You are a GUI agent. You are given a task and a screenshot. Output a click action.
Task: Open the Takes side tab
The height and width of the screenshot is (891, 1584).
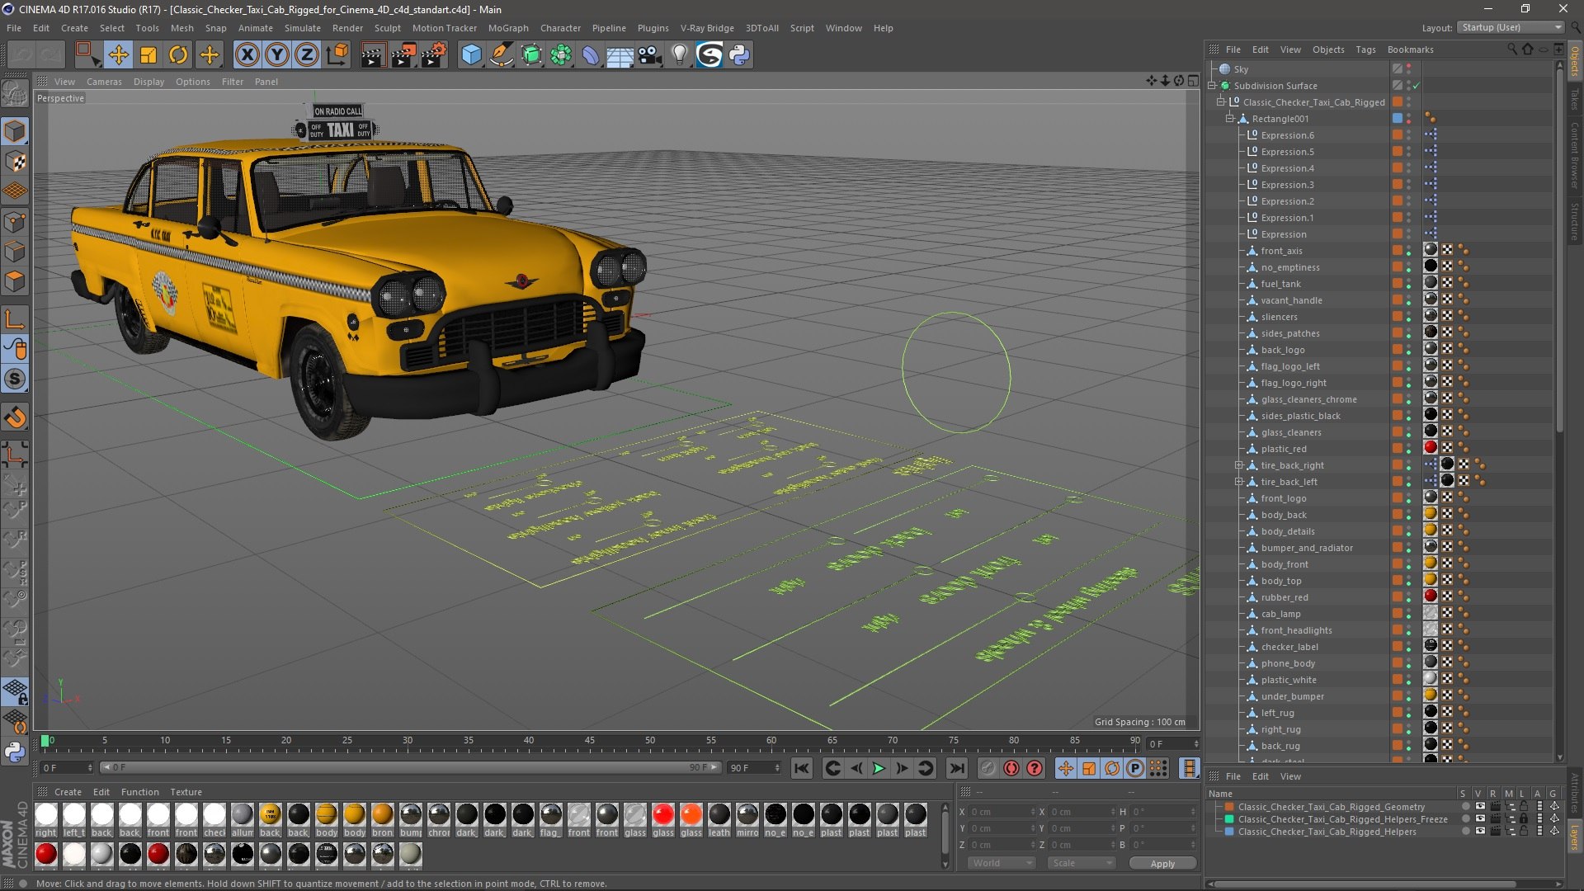[x=1574, y=100]
